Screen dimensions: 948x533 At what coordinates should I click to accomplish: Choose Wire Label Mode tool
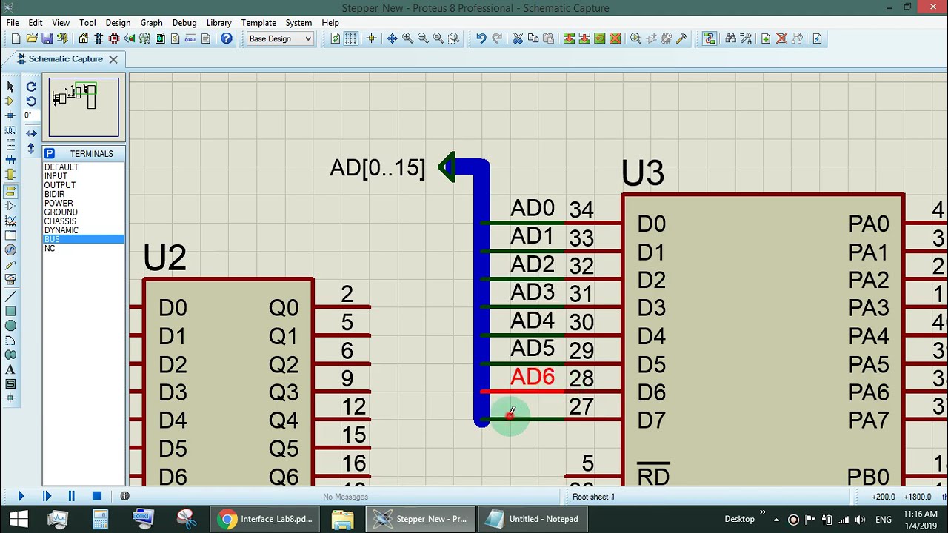click(x=10, y=130)
